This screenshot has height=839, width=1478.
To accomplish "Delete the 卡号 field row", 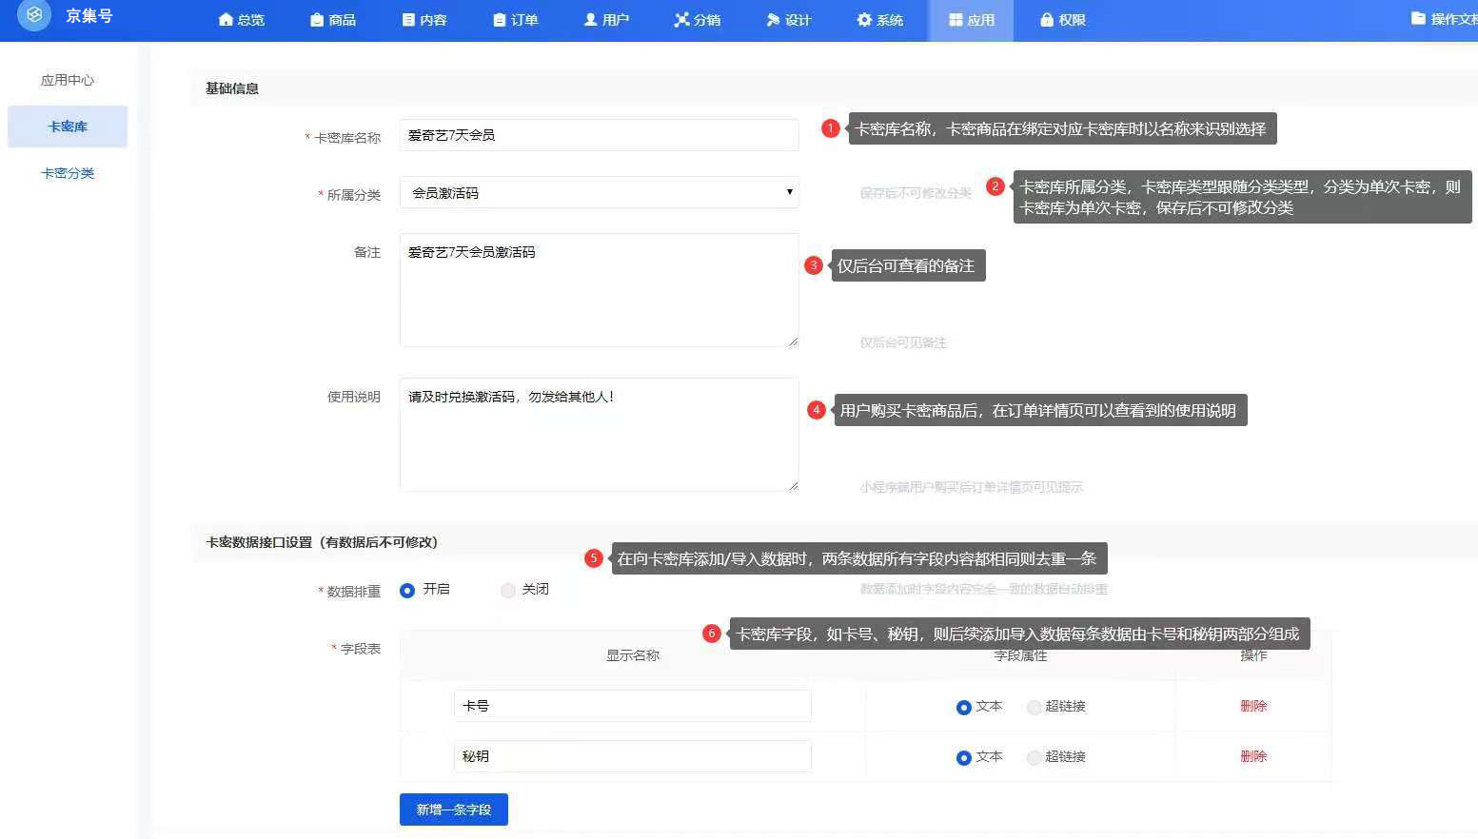I will pyautogui.click(x=1252, y=706).
